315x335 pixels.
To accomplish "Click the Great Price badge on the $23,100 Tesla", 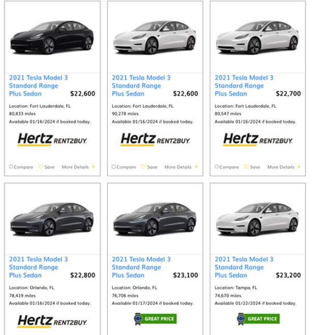I will click(x=155, y=319).
